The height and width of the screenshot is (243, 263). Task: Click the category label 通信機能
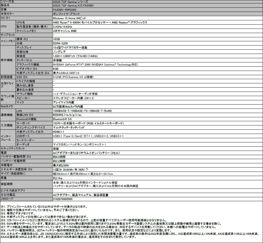[x=7, y=115]
